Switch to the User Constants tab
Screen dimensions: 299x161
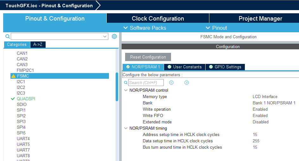pyautogui.click(x=185, y=67)
